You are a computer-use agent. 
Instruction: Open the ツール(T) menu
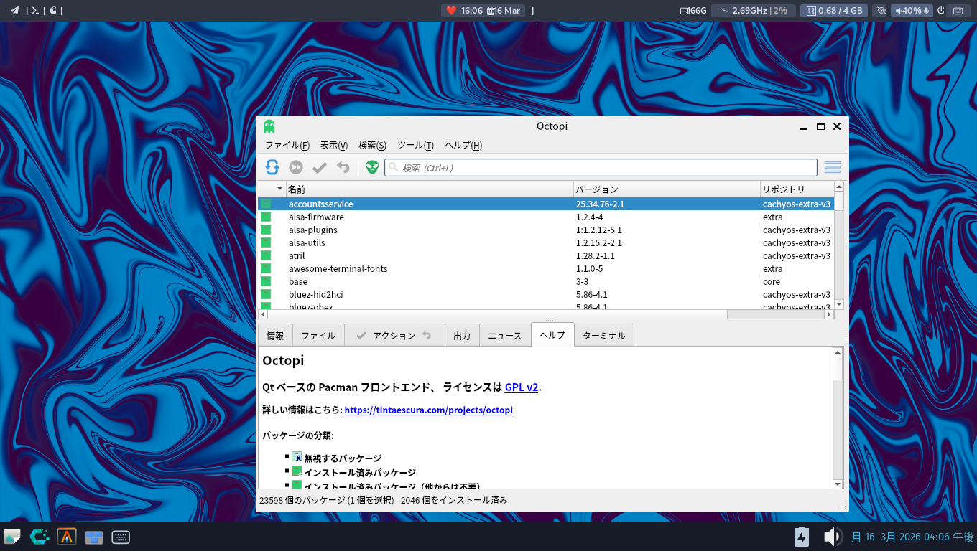coord(415,145)
